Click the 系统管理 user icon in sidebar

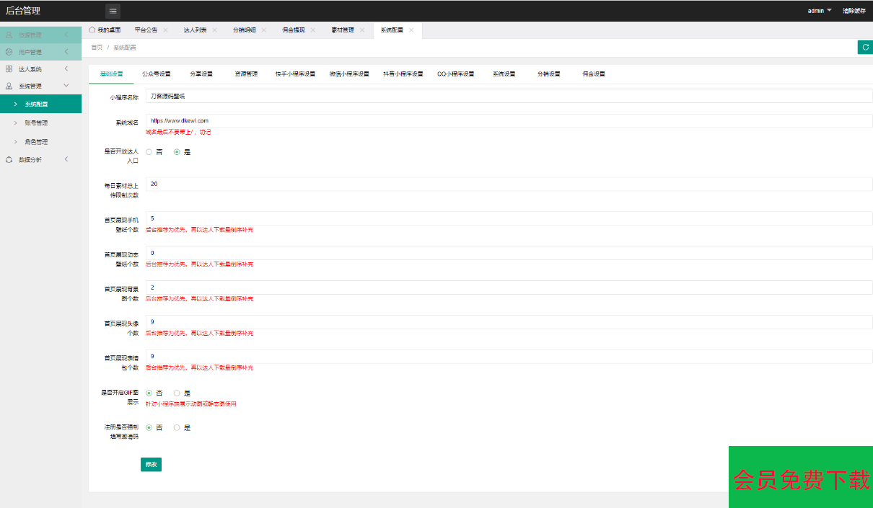[9, 86]
